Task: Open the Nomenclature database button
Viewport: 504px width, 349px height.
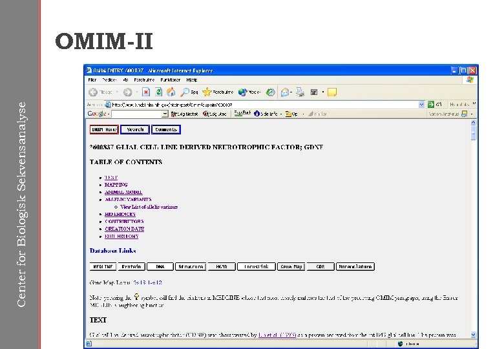Action: click(355, 267)
